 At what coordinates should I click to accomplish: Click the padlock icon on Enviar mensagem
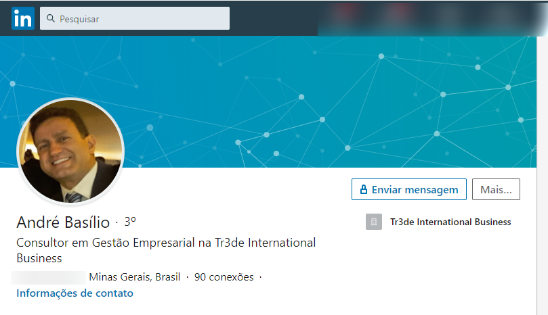[x=364, y=189]
